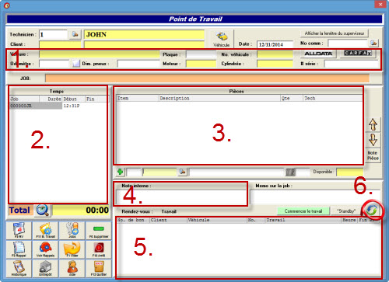Click Afficher la fenêtre du superviseur button
Screen dimensions: 389x282
click(335, 33)
